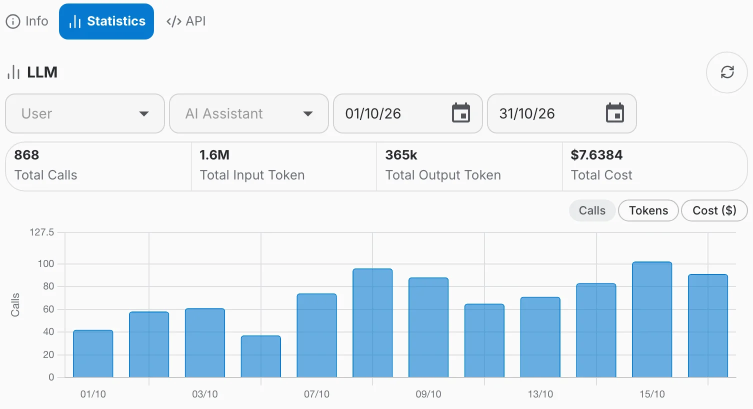The width and height of the screenshot is (753, 409).
Task: Click the refresh statistics icon button
Action: [x=726, y=72]
